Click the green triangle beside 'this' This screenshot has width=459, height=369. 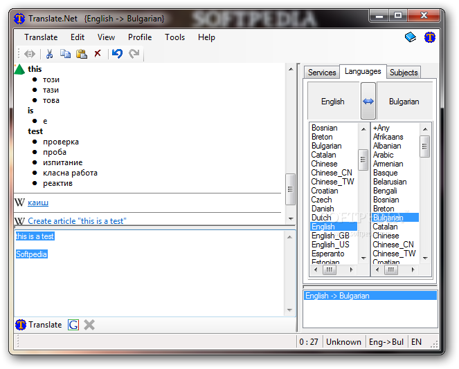19,69
